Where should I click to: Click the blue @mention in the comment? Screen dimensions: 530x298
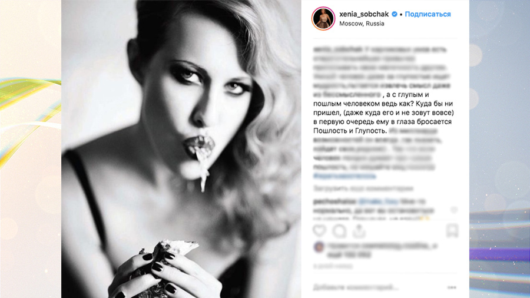point(378,201)
